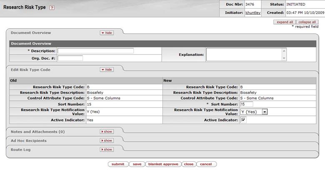Toggle the Active Indicator checkbox
This screenshot has height=170, width=325.
click(243, 120)
